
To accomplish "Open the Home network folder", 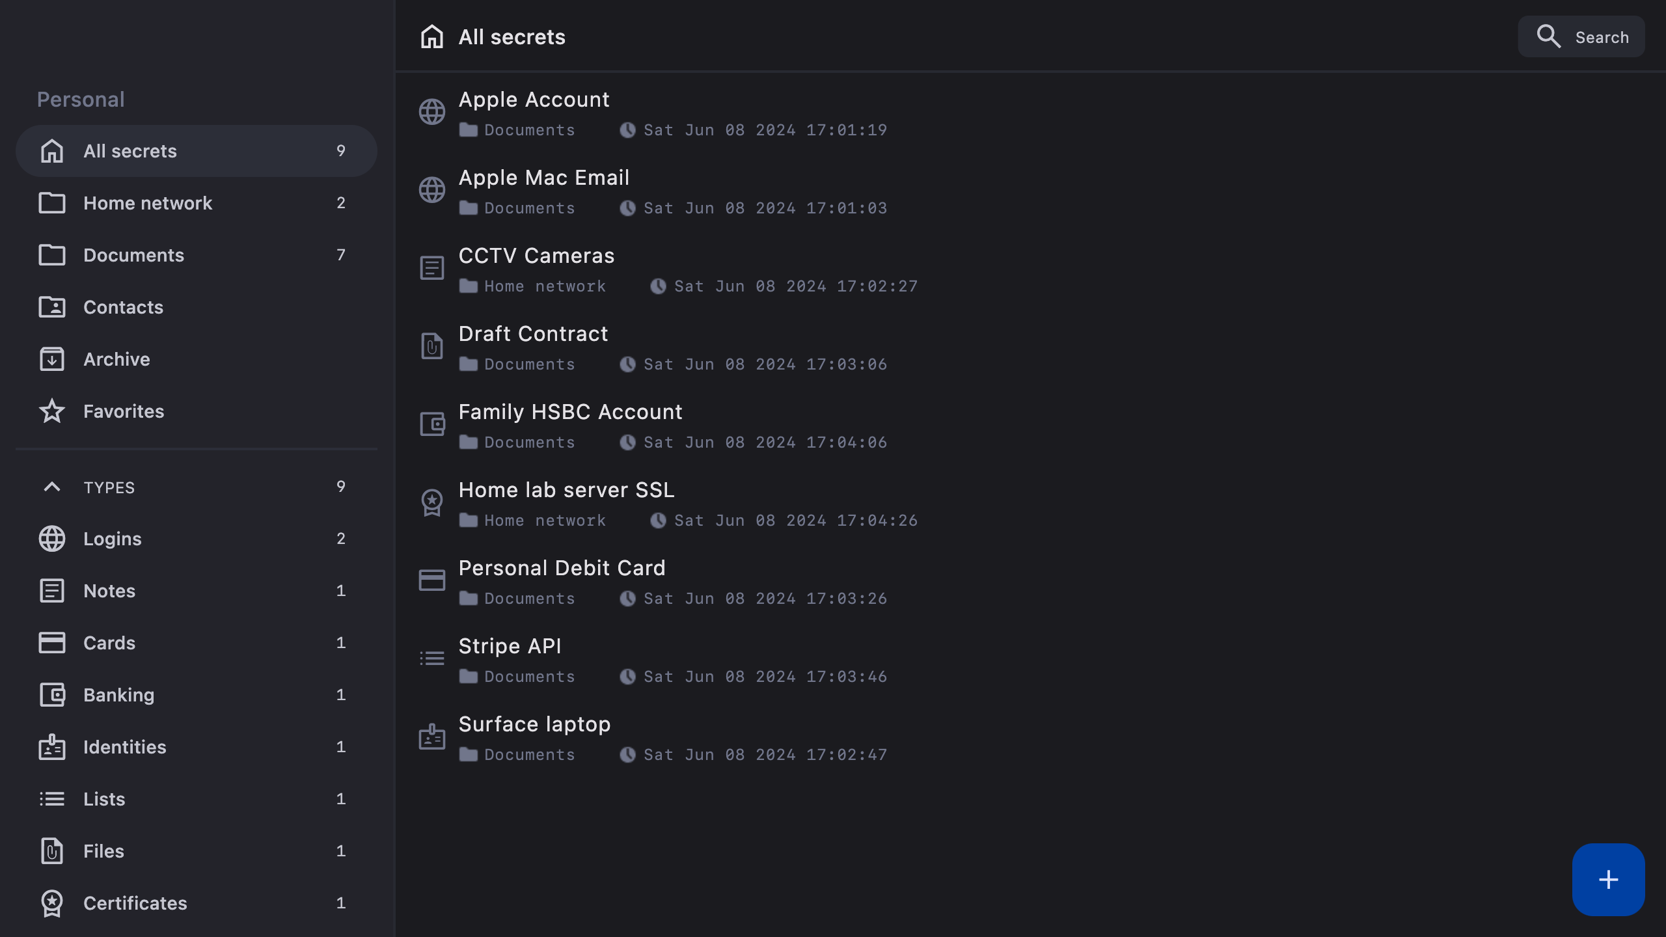I will click(148, 203).
